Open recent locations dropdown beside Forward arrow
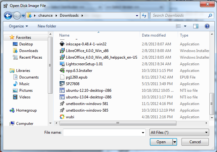This screenshot has width=217, height=152. point(23,16)
